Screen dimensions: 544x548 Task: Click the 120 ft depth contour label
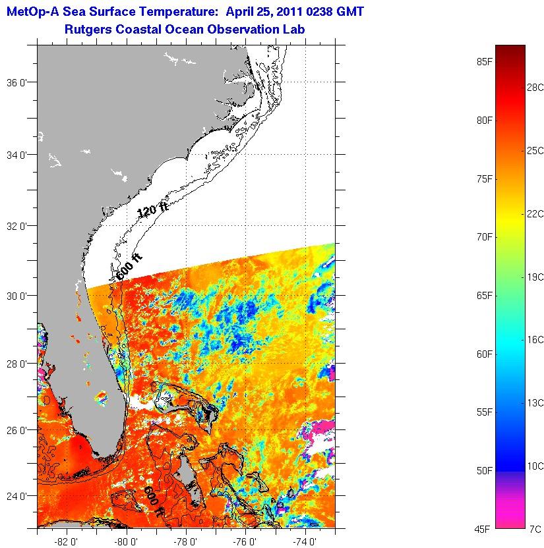point(153,209)
